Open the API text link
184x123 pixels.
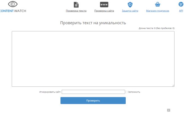point(181,11)
